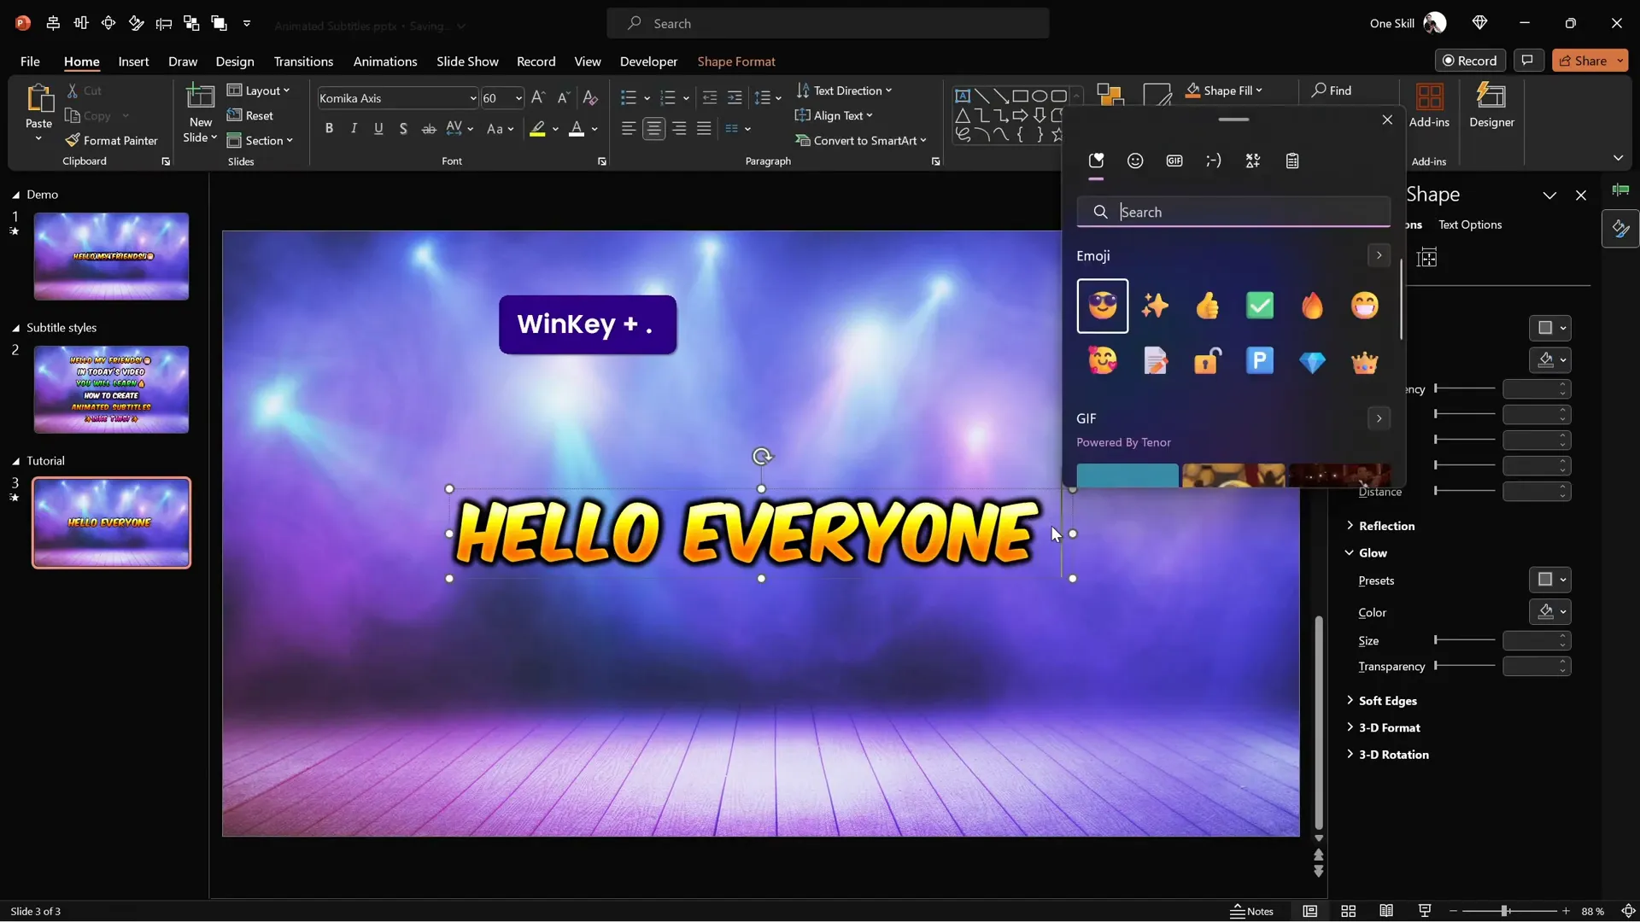Screen dimensions: 1640x922
Task: Click the Paste icon
Action: tap(38, 99)
